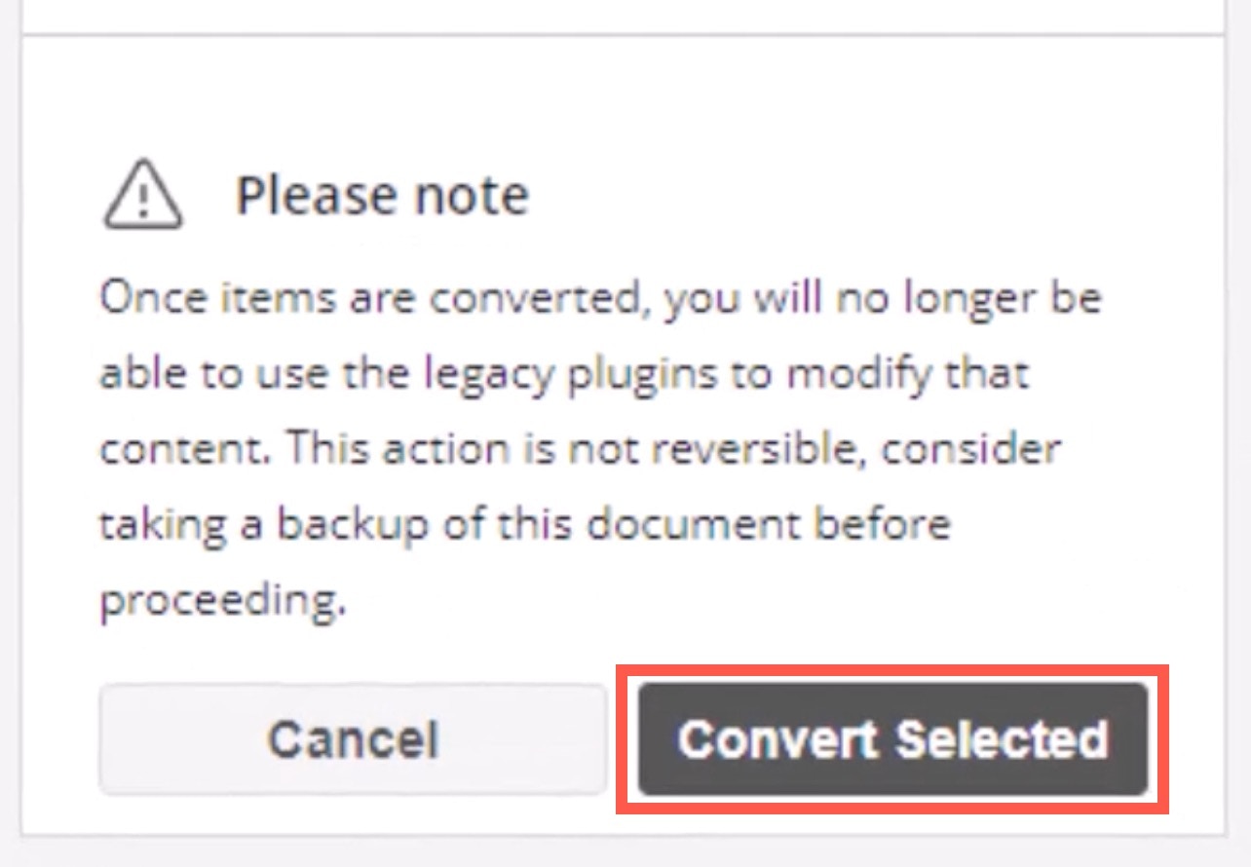Click the word proceeding at the message end
This screenshot has width=1251, height=867.
[218, 599]
